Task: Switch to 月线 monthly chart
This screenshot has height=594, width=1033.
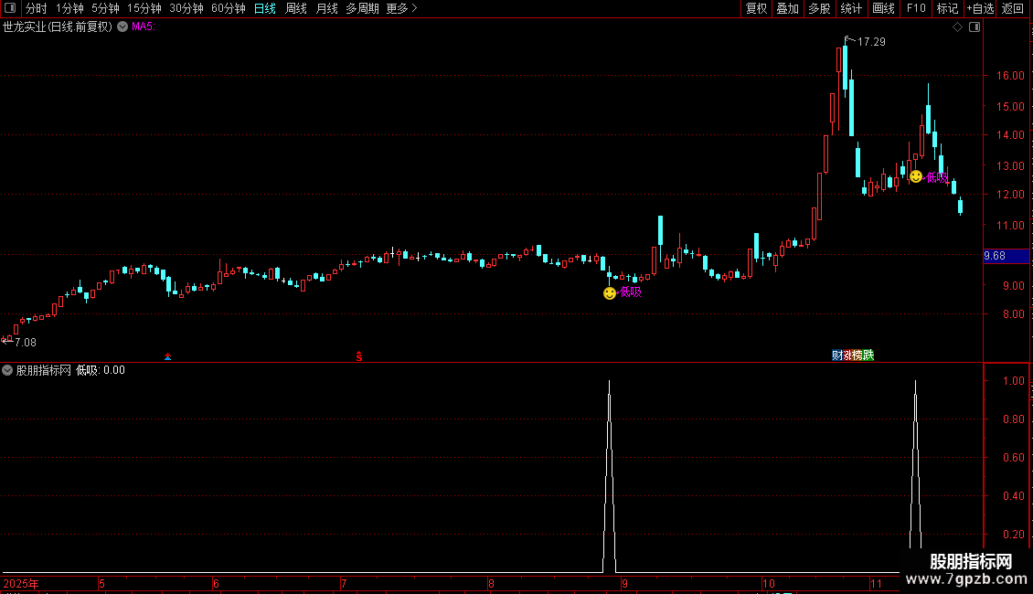Action: (x=326, y=8)
